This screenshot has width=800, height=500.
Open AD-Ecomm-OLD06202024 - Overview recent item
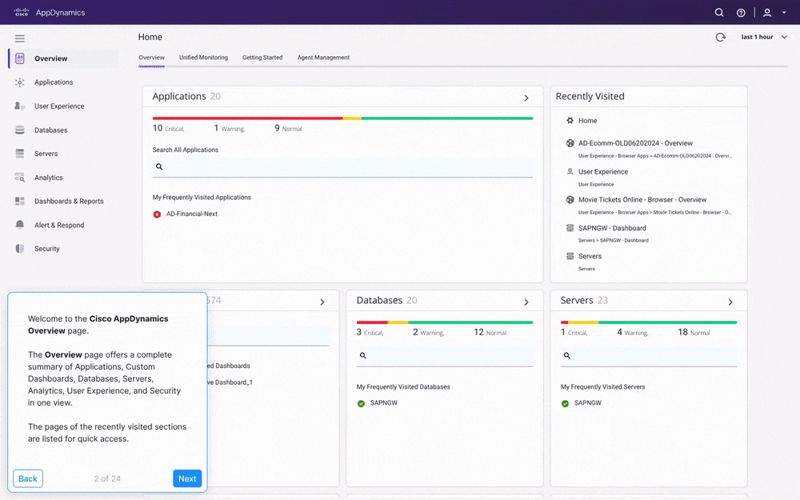tap(635, 143)
